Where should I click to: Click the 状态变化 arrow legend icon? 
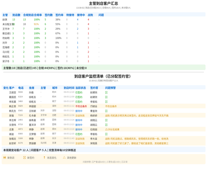(x=44, y=157)
